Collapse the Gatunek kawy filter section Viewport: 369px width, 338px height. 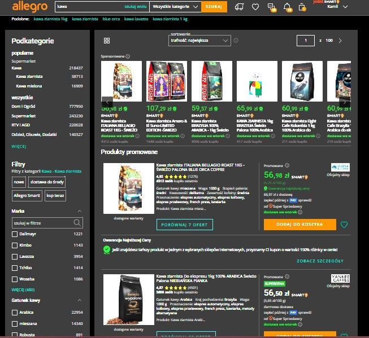coord(80,300)
